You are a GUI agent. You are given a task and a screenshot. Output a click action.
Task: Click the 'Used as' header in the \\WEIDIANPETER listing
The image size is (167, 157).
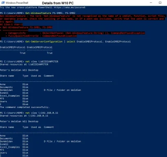tap(36, 76)
